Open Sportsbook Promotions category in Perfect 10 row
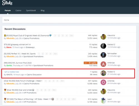This screenshot has width=139, height=106. (33, 56)
